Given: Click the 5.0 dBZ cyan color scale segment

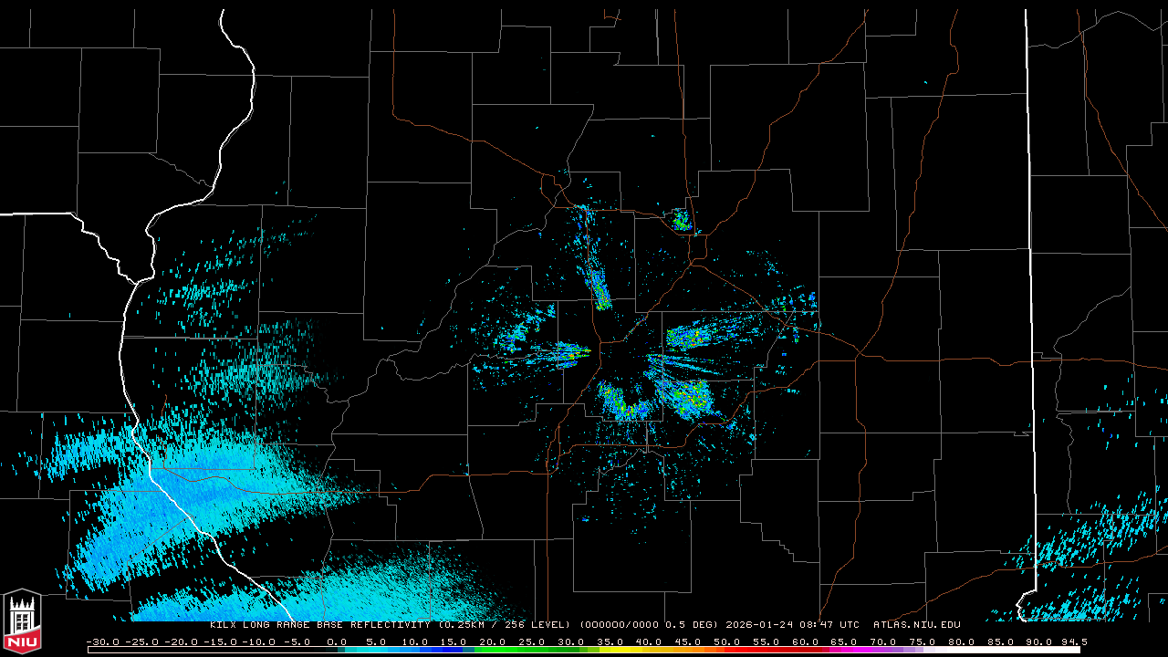Looking at the screenshot, I should pos(377,650).
